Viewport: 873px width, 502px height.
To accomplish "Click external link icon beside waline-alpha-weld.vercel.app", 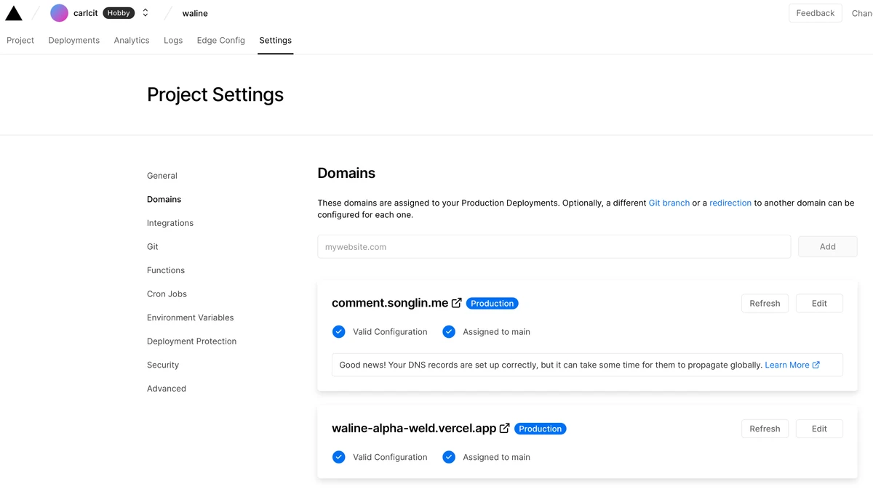I will (x=504, y=429).
